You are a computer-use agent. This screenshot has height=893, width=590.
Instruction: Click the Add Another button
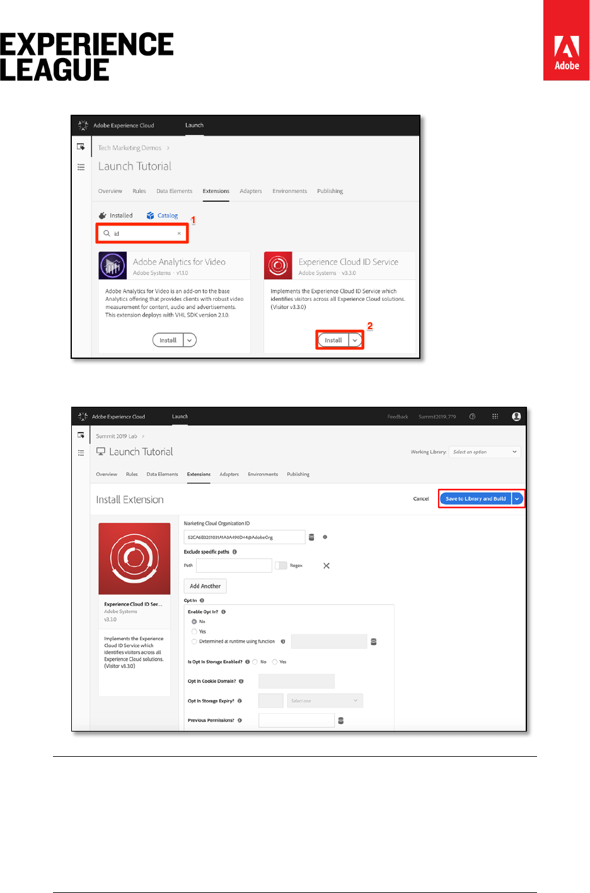click(x=205, y=586)
